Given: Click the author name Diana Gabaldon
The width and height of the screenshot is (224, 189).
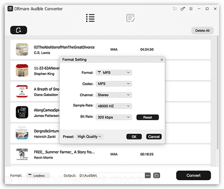Looking at the screenshot, I should click(46, 95).
